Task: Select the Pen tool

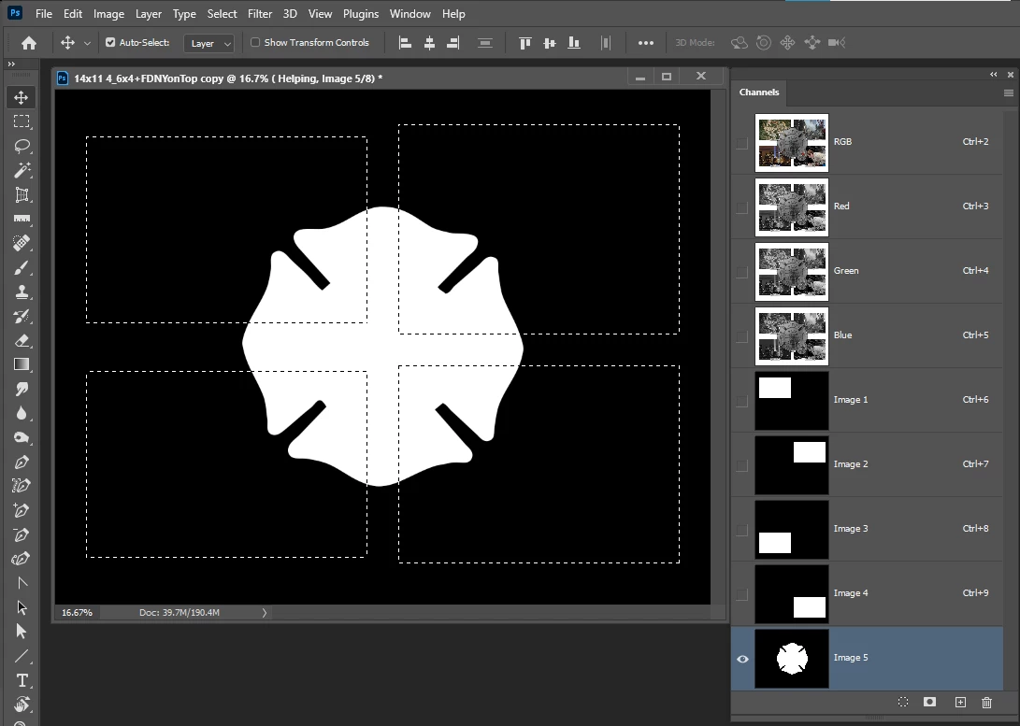Action: pos(22,463)
